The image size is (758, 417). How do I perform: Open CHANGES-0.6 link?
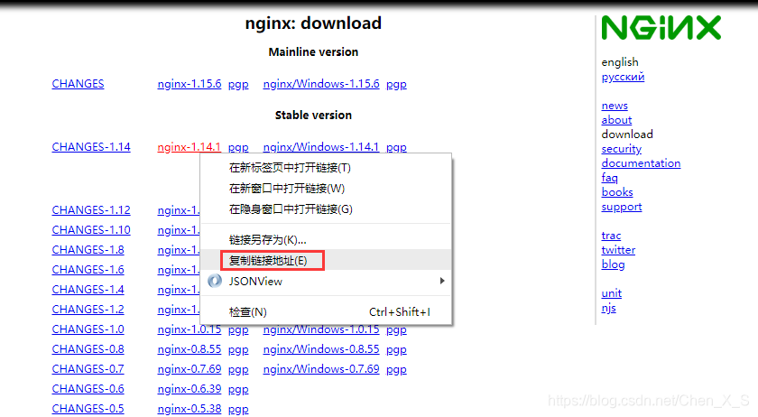pyautogui.click(x=88, y=389)
